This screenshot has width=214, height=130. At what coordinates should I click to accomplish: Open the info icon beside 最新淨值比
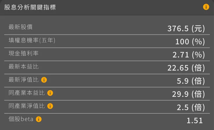[44, 80]
